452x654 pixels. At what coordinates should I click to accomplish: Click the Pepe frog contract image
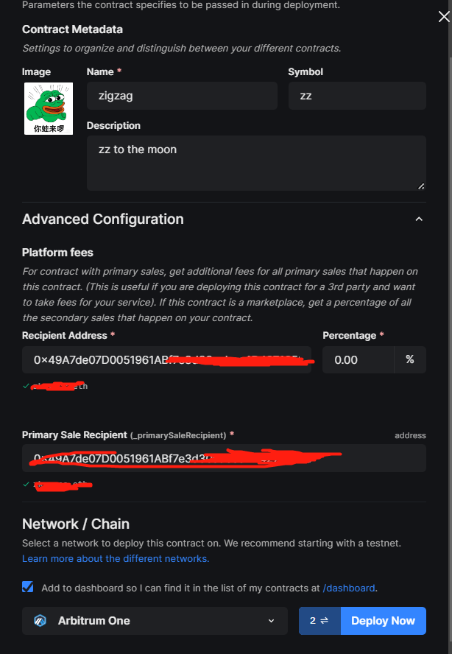point(49,108)
